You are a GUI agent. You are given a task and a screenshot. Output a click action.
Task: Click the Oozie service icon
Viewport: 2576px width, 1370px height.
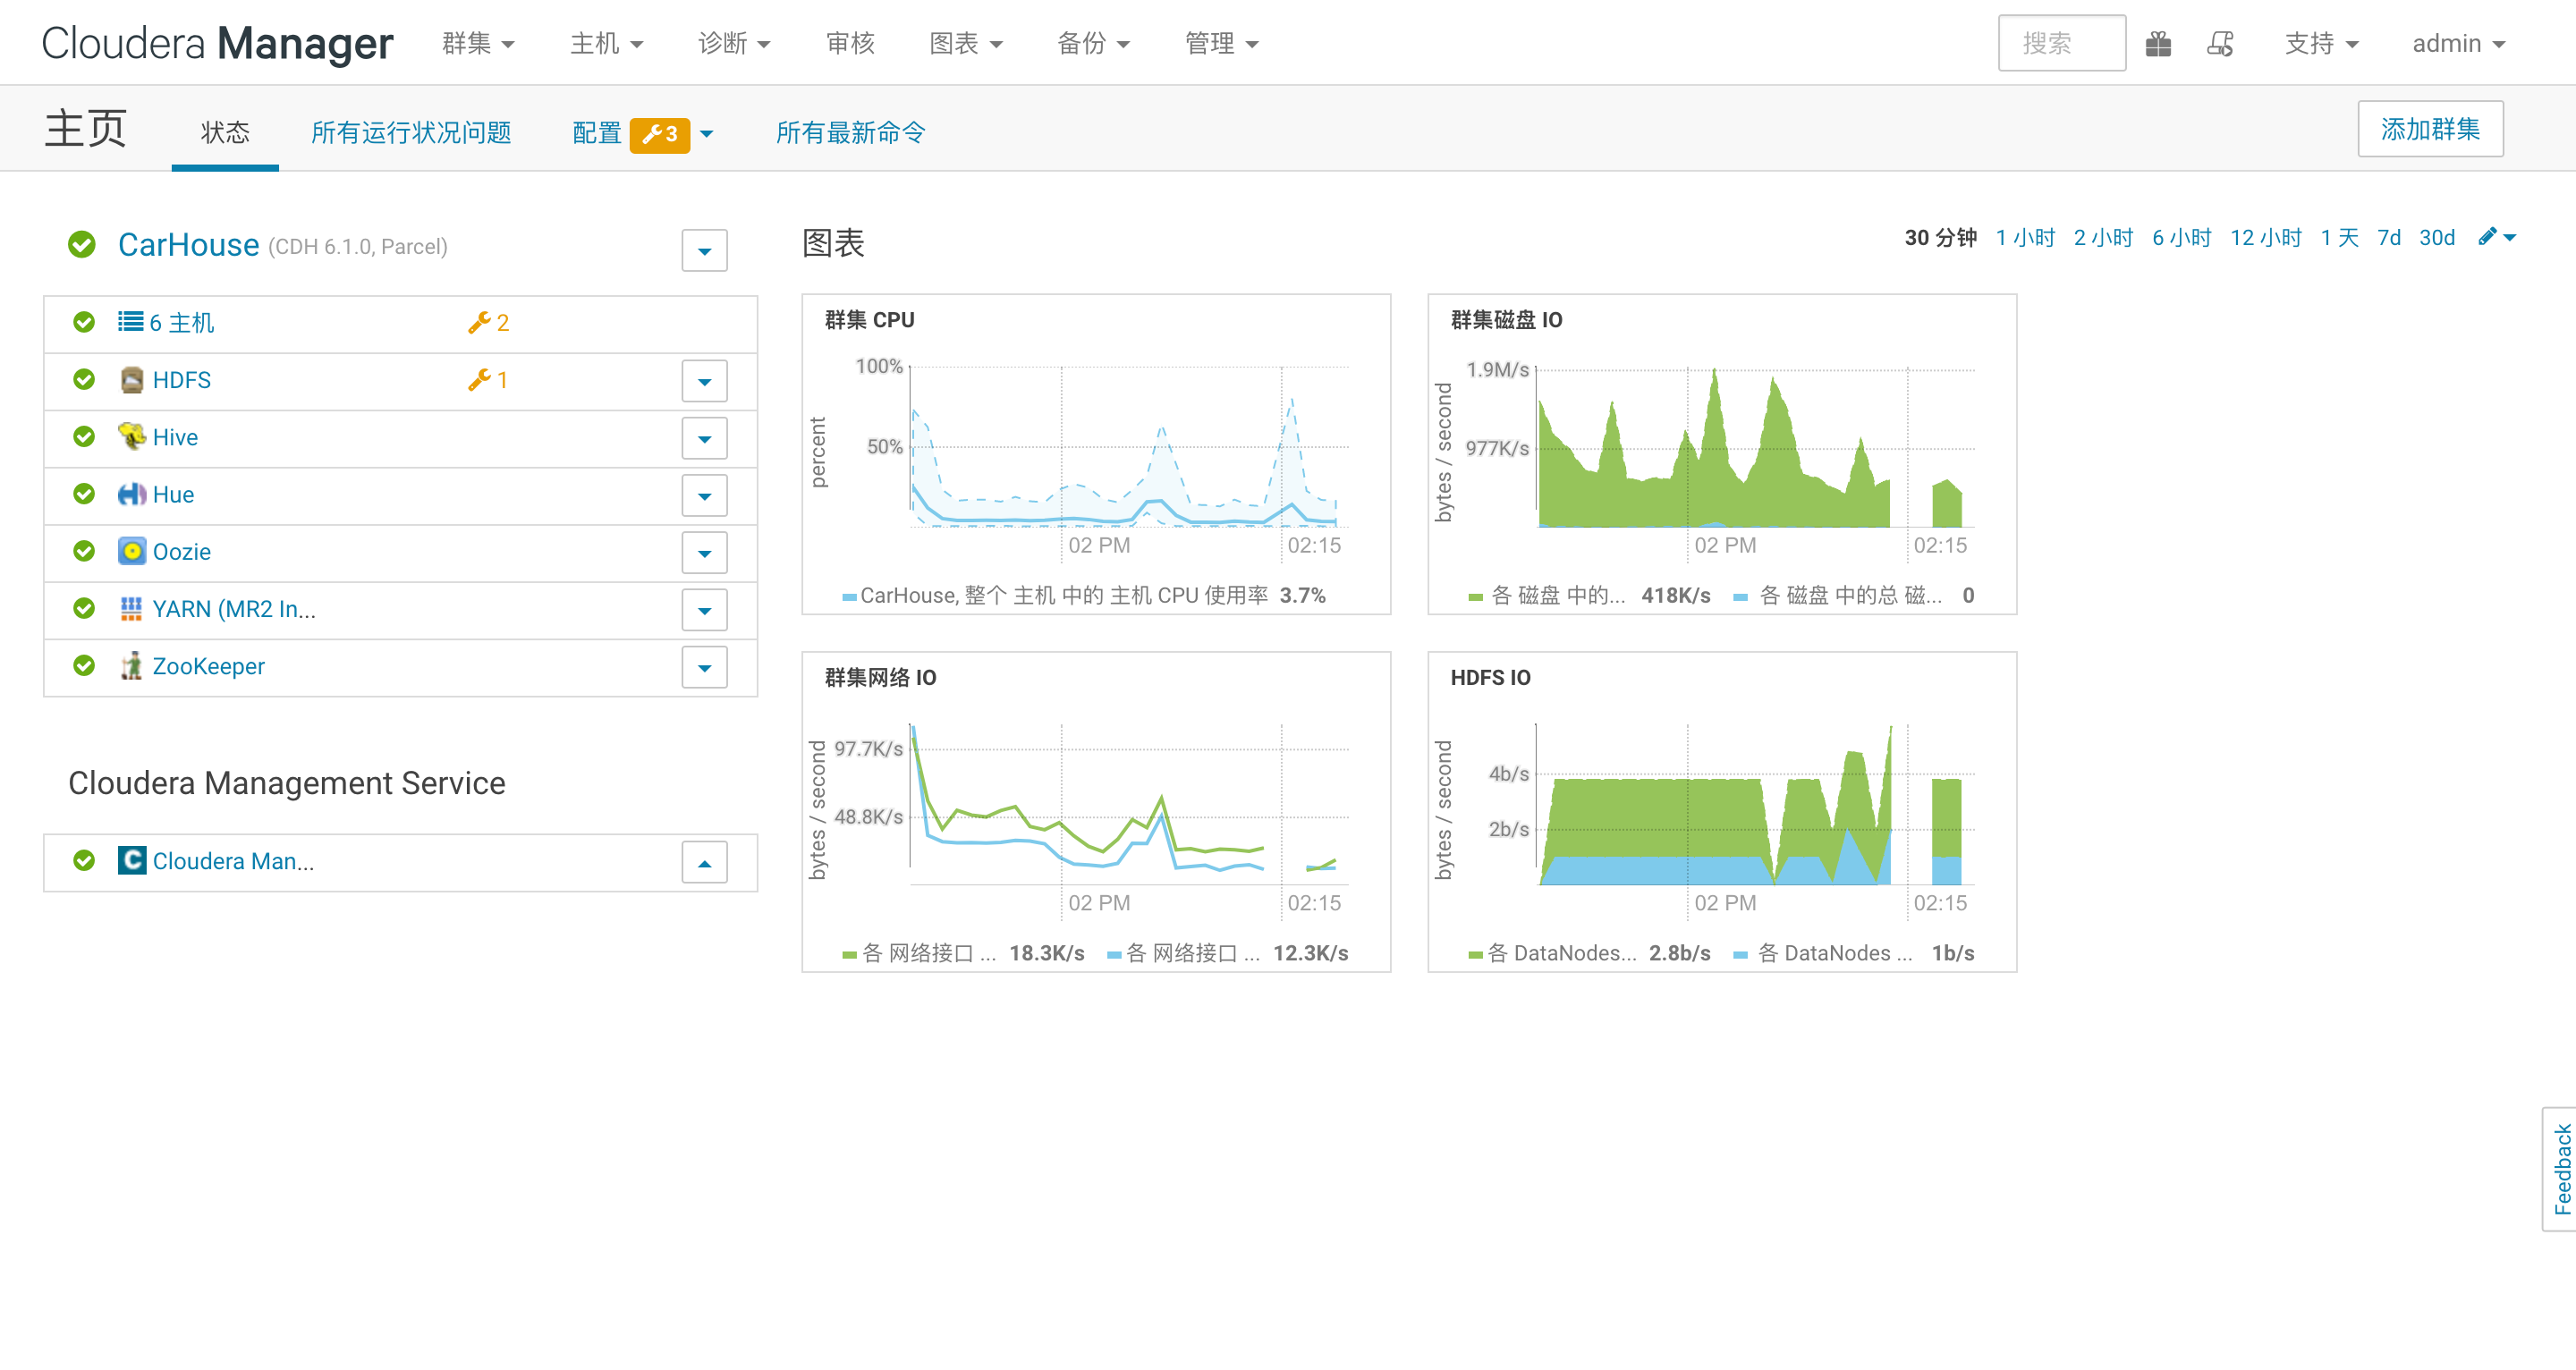coord(131,552)
